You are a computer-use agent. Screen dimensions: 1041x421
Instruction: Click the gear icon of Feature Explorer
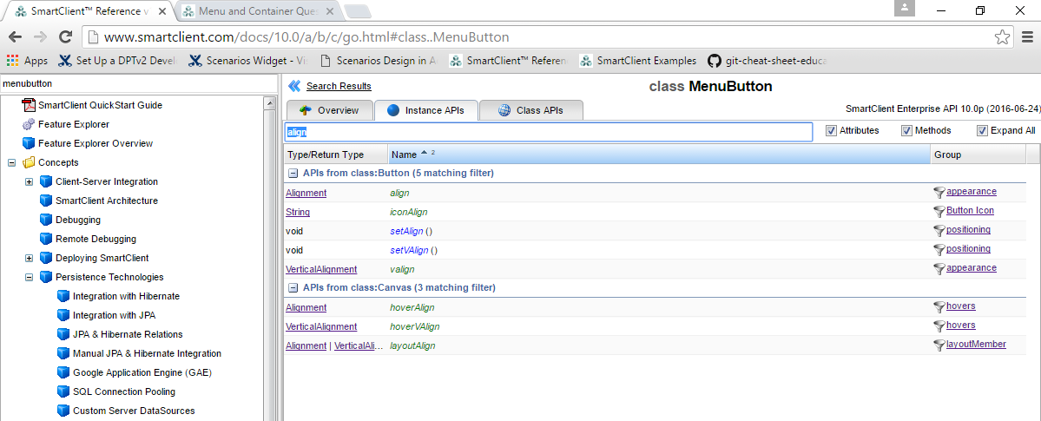click(x=29, y=124)
